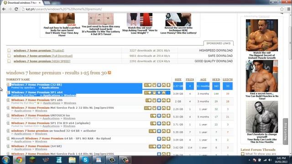Open the volume icon in system tray
The height and width of the screenshot is (164, 292).
(x=270, y=160)
